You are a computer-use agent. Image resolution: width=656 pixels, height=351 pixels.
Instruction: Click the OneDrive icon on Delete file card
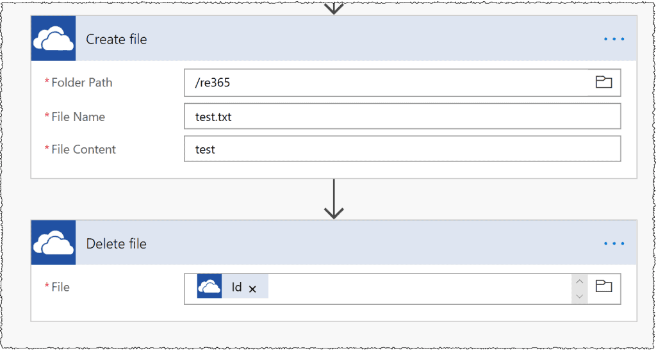54,243
